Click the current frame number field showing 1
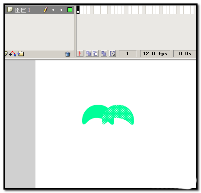Viewport: 201px width, 193px height. pyautogui.click(x=128, y=53)
